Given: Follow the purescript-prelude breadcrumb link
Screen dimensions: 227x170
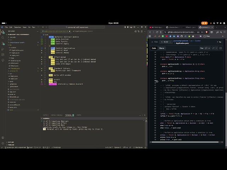Looking at the screenshot, I should click(181, 41).
